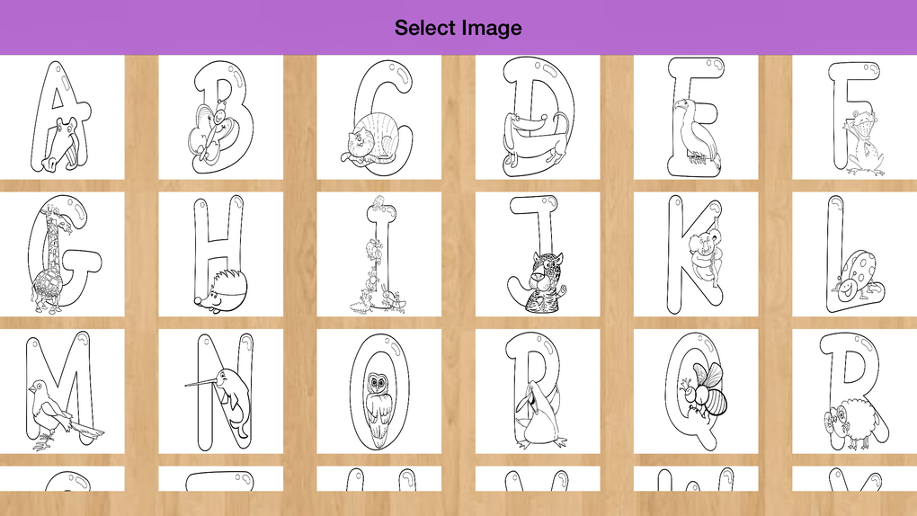Viewport: 917px width, 516px height.
Task: Select the letter N narwhal coloring page
Action: [220, 391]
